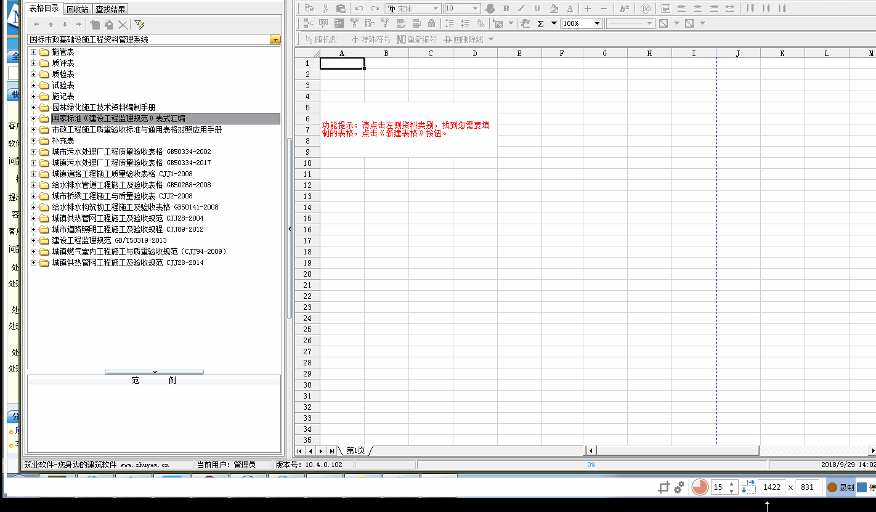
Task: Click the 特殊符号 button
Action: point(371,39)
